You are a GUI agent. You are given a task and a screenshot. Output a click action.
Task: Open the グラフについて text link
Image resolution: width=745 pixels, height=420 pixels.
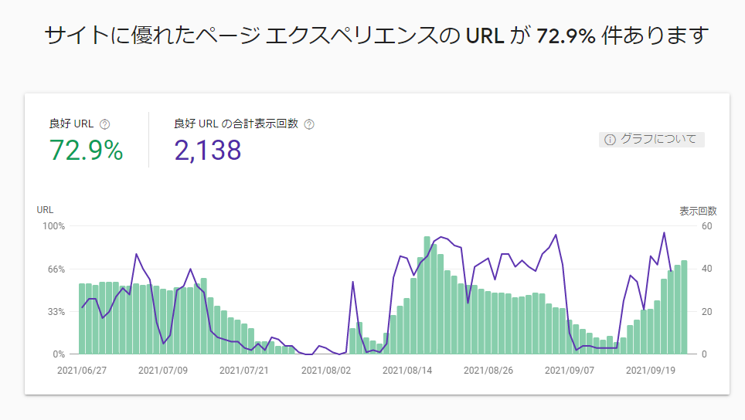658,140
